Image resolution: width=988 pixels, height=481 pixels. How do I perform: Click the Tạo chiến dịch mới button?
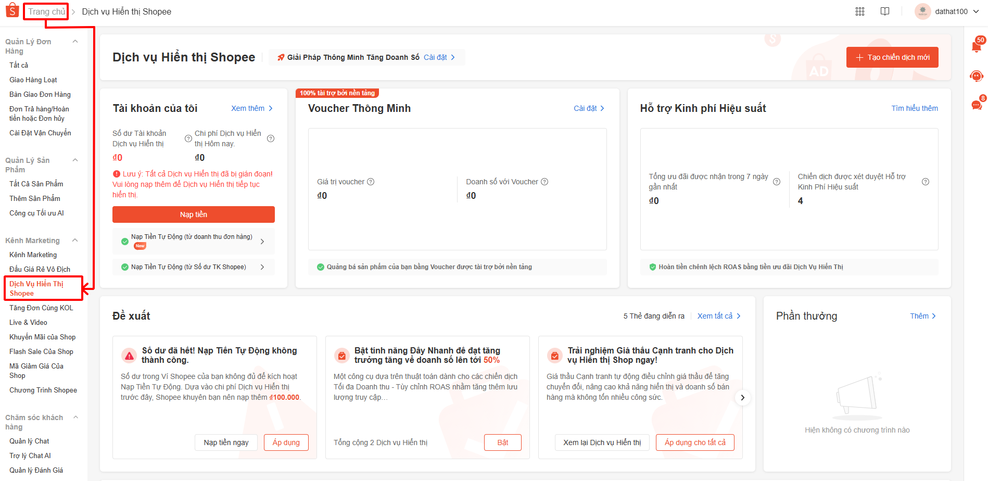click(892, 57)
